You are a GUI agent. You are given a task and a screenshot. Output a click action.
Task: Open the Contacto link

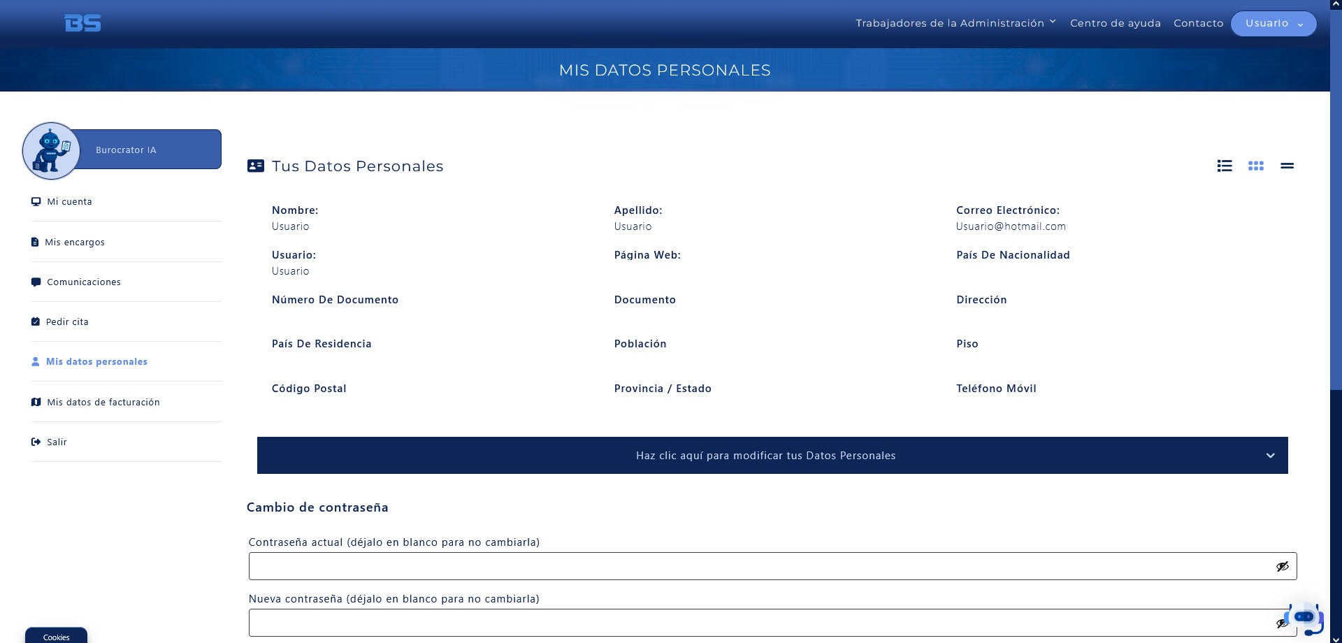tap(1198, 23)
